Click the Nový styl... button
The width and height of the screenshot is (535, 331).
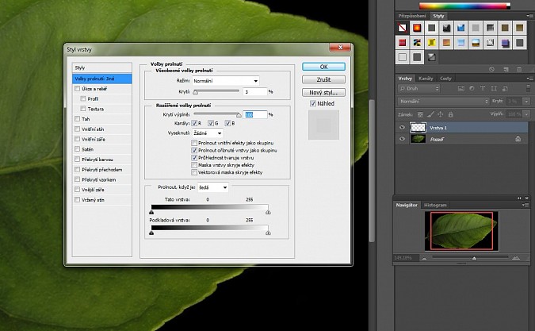(x=323, y=93)
